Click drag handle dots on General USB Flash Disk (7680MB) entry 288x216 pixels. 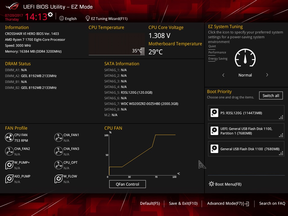point(281,153)
